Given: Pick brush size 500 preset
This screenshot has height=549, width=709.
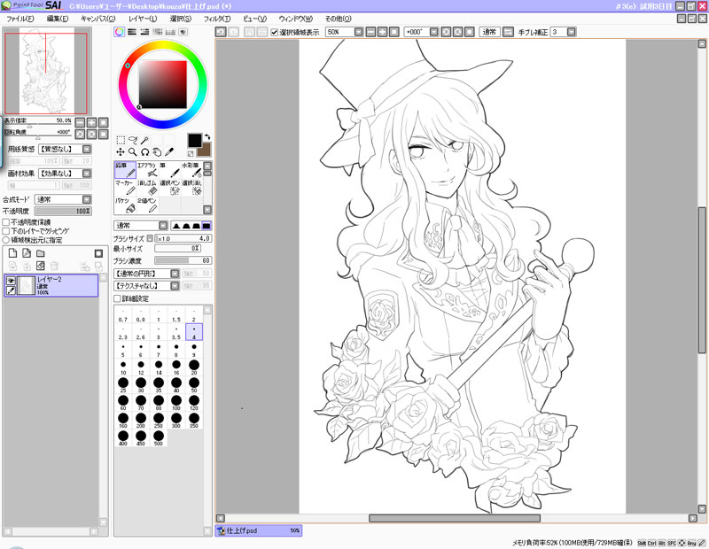Looking at the screenshot, I should tap(159, 438).
